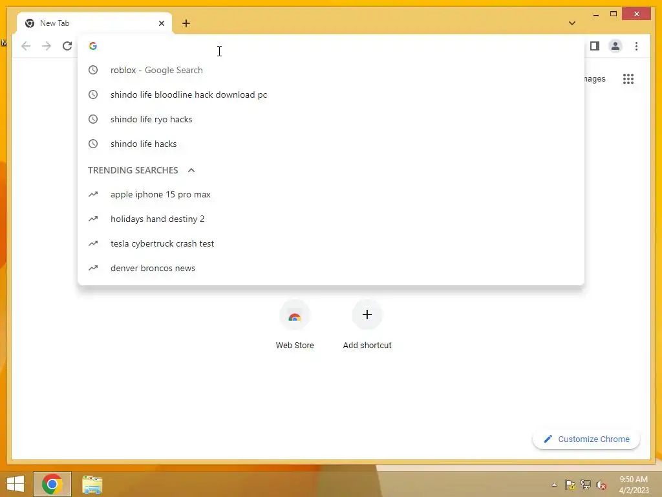Collapse the Trending Searches section
The height and width of the screenshot is (497, 662).
pos(191,170)
